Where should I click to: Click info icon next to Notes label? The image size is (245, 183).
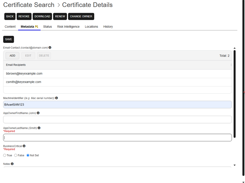point(12,164)
